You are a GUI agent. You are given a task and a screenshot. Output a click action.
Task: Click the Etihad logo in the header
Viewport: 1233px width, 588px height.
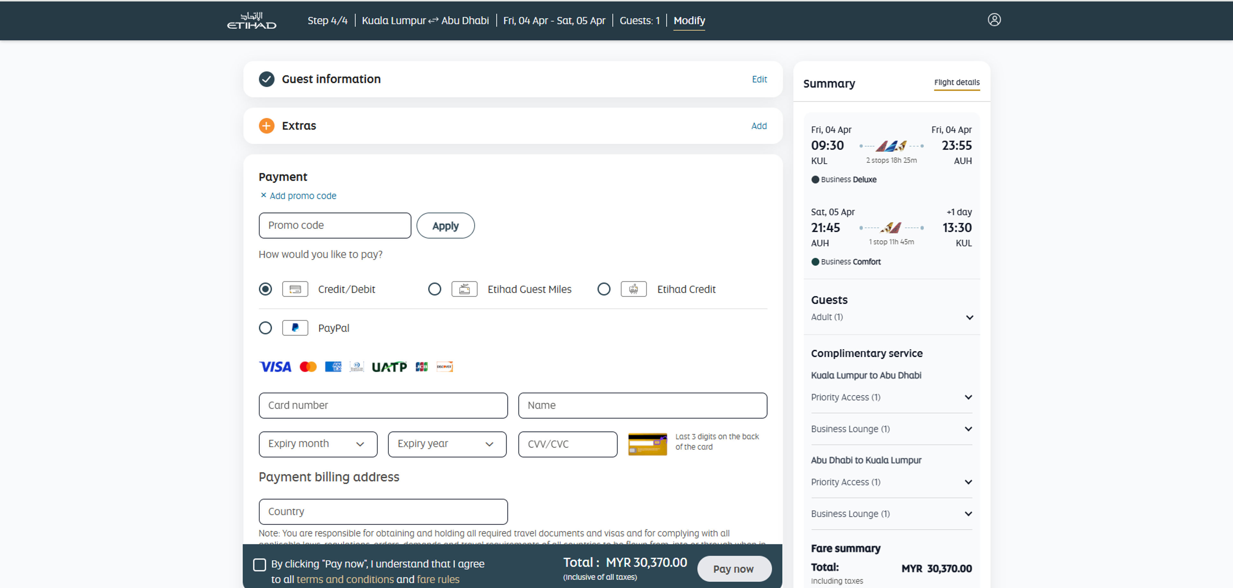[251, 21]
